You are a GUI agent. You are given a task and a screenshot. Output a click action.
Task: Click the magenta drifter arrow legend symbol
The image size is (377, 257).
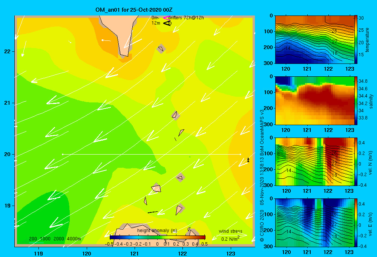point(166,18)
